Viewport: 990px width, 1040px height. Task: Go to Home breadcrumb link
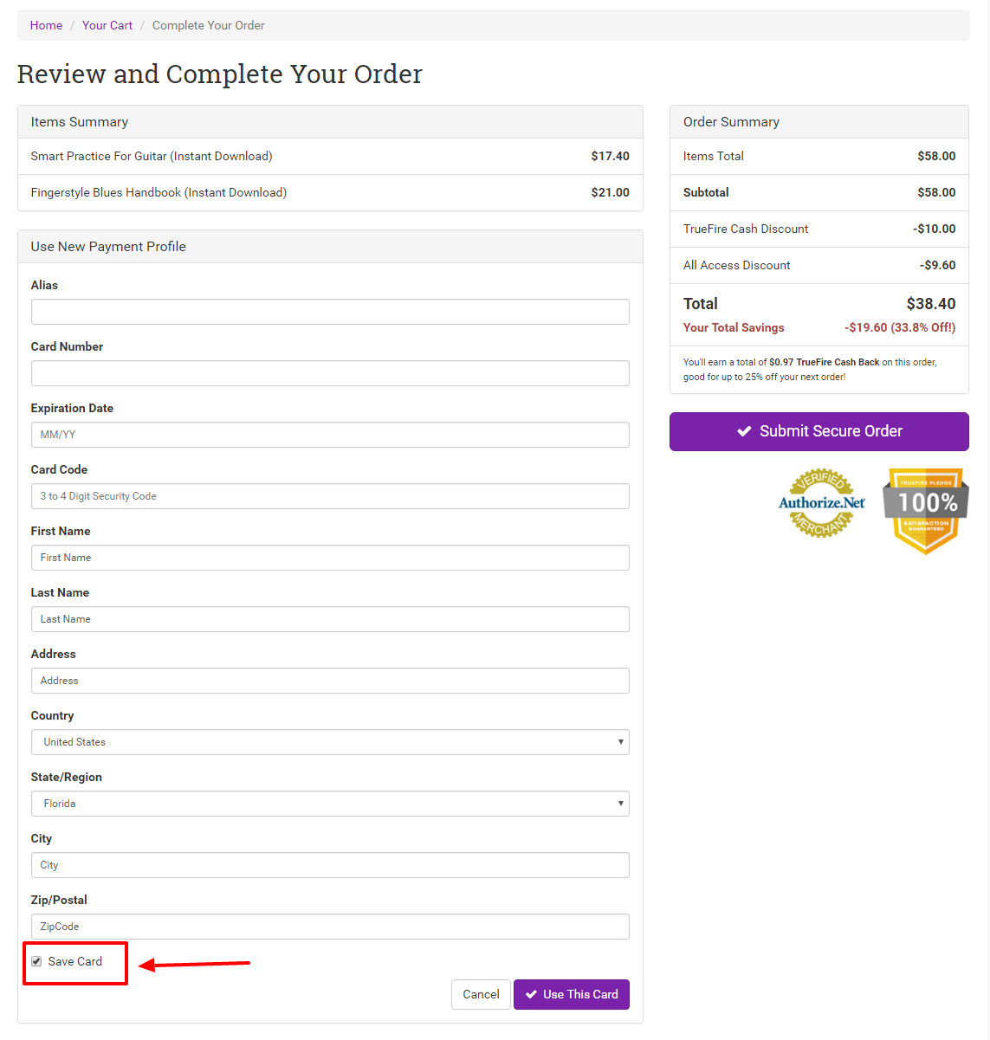[x=46, y=25]
